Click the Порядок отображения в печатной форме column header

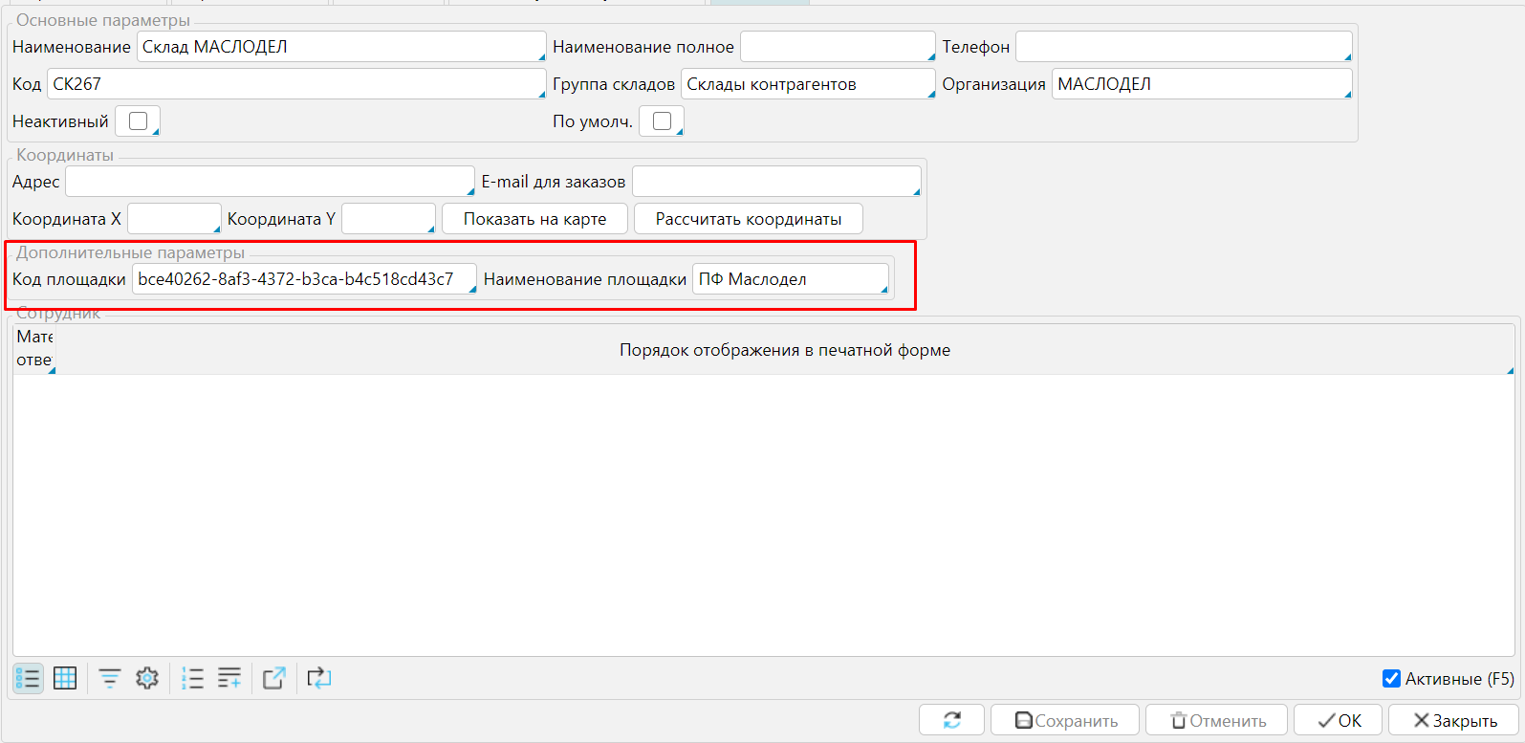784,350
